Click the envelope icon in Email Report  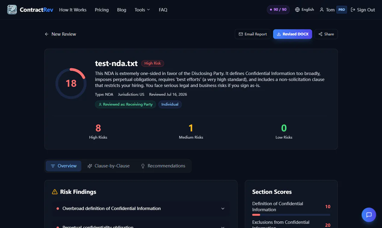tap(241, 34)
